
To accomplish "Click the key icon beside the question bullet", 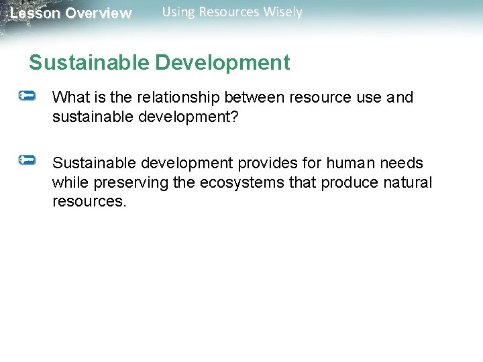I will pos(27,96).
